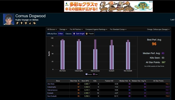Open the Cornus Dogwood character portrait
This screenshot has height=100, width=175.
8,19
